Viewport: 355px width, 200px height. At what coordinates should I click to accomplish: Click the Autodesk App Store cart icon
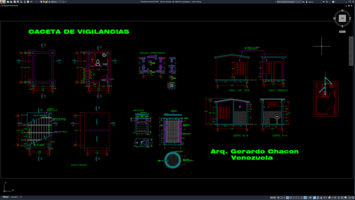pyautogui.click(x=323, y=2)
